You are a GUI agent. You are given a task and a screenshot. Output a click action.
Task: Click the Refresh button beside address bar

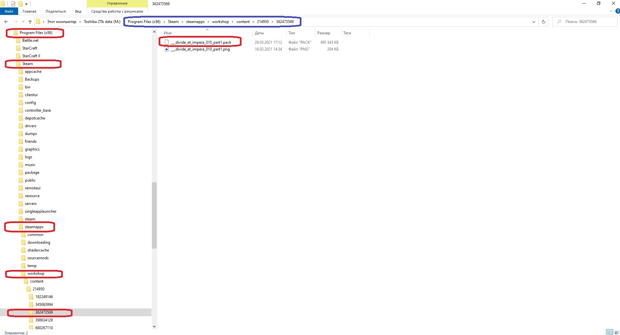pos(544,22)
